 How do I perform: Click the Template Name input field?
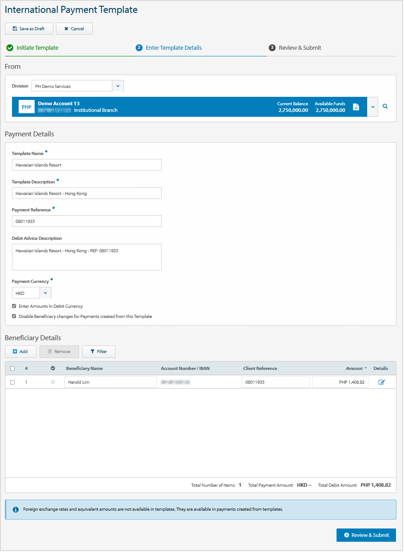(87, 165)
